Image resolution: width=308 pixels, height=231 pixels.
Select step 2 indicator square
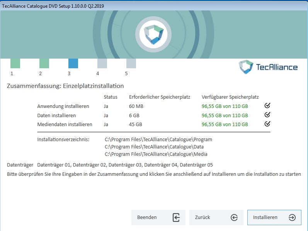(44, 64)
